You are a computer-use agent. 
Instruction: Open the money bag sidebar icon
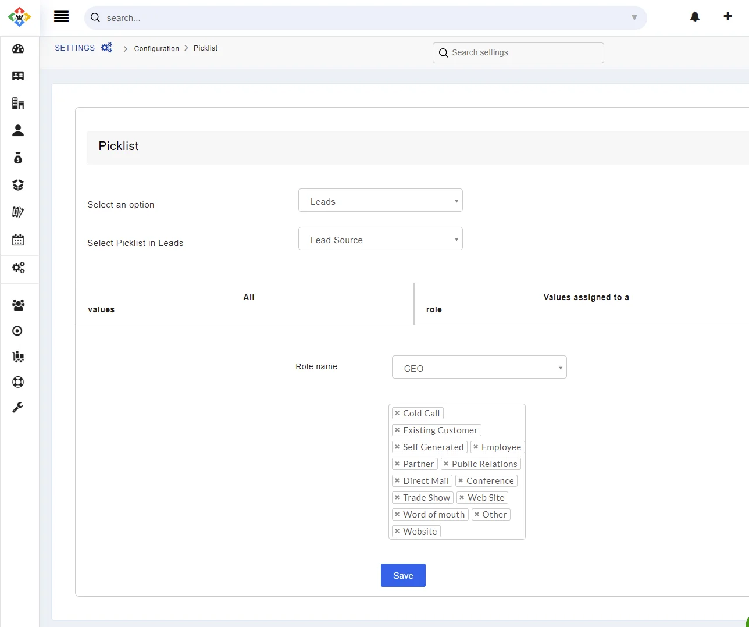point(18,157)
